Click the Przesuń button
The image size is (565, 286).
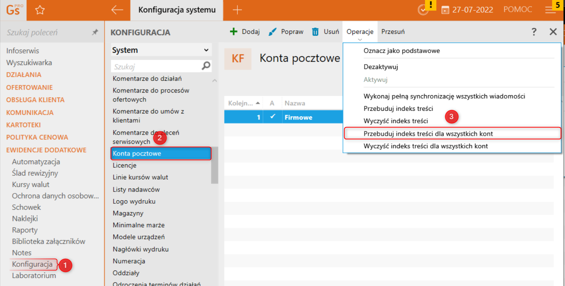[393, 32]
